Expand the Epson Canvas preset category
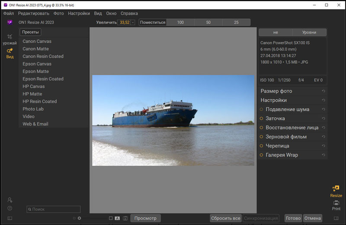The image size is (346, 225). 37,64
